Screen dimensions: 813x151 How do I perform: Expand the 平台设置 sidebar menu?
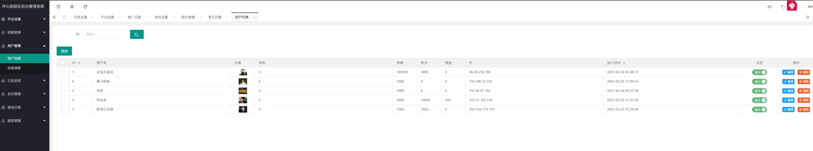click(x=24, y=19)
